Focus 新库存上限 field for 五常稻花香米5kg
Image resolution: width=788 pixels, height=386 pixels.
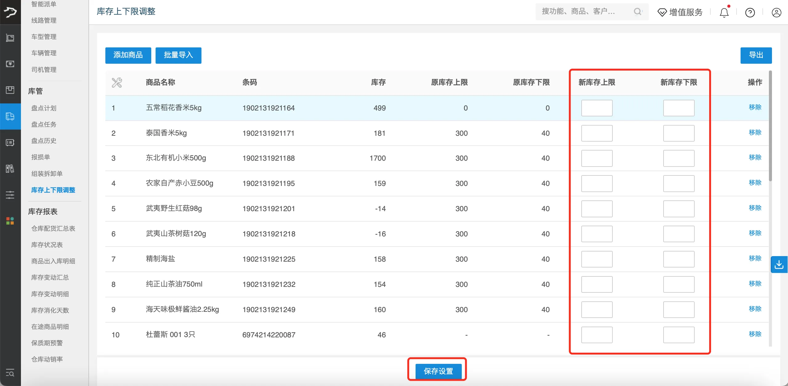pos(596,108)
